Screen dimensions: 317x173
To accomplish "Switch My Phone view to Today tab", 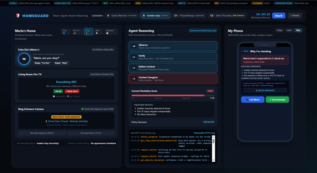I will (279, 30).
